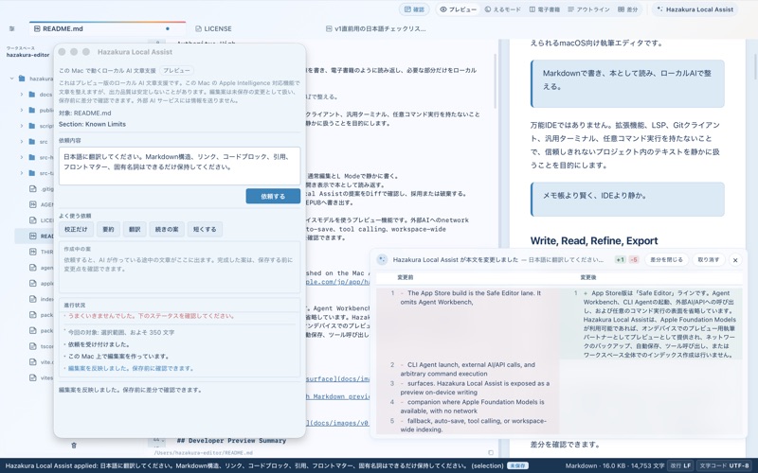
Task: Click the trash icon below file tree
Action: pos(74,446)
